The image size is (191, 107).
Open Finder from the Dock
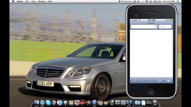tap(36, 103)
